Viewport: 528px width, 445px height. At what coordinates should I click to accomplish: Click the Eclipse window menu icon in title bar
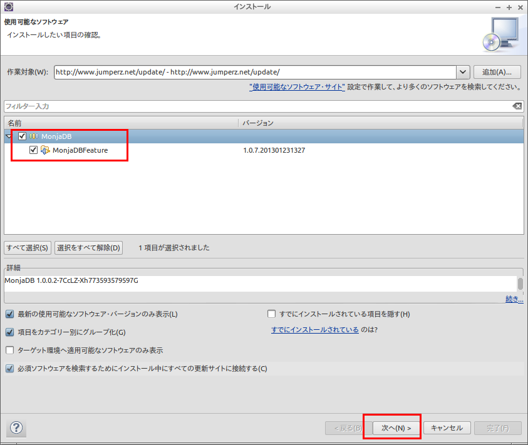(9, 6)
